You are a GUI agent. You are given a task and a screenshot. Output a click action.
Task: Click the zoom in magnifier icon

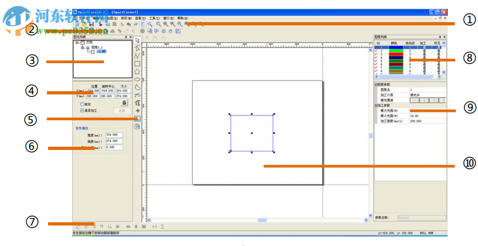(x=173, y=24)
